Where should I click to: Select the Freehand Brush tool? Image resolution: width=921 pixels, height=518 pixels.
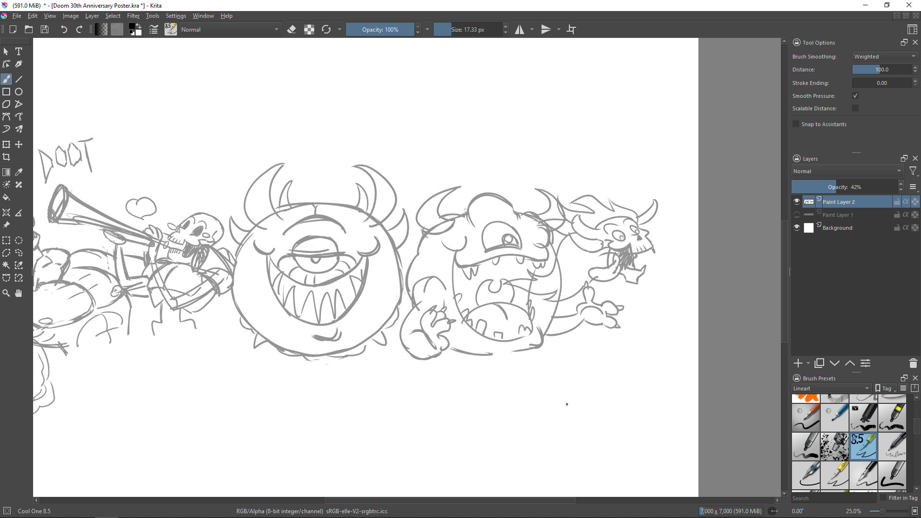pyautogui.click(x=6, y=79)
